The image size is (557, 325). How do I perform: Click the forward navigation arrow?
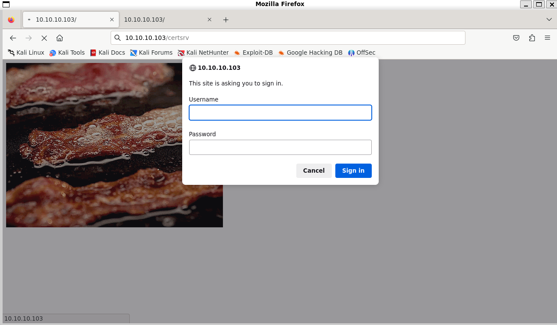(x=29, y=38)
